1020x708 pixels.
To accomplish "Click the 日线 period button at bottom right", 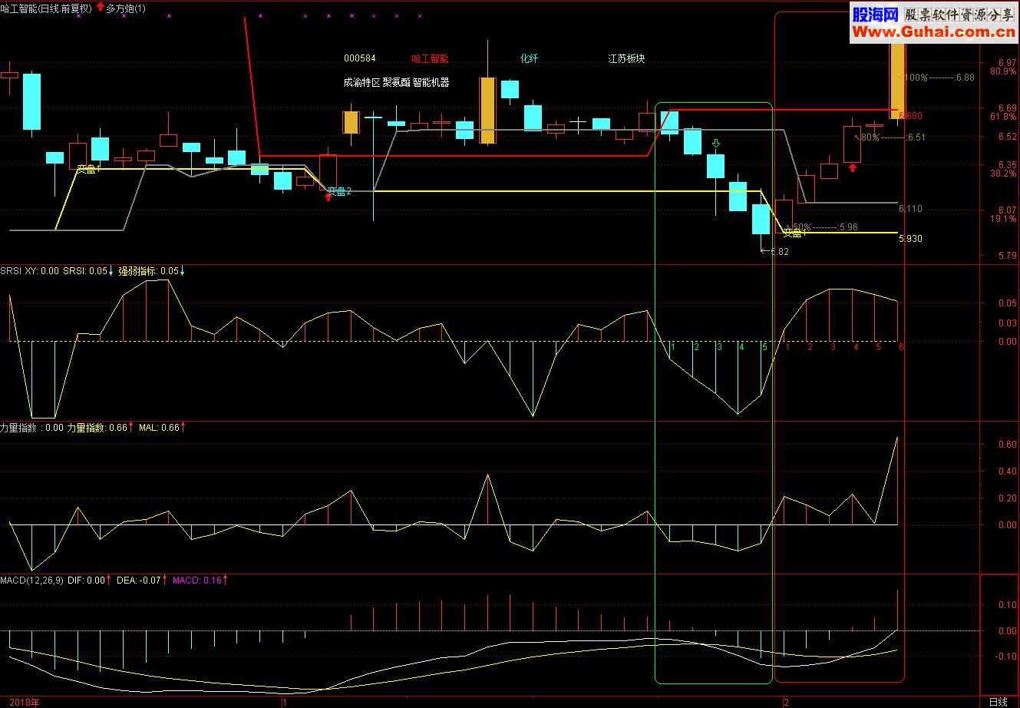I will point(998,702).
